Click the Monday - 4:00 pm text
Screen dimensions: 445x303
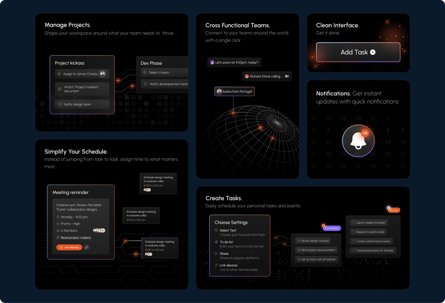pyautogui.click(x=74, y=217)
